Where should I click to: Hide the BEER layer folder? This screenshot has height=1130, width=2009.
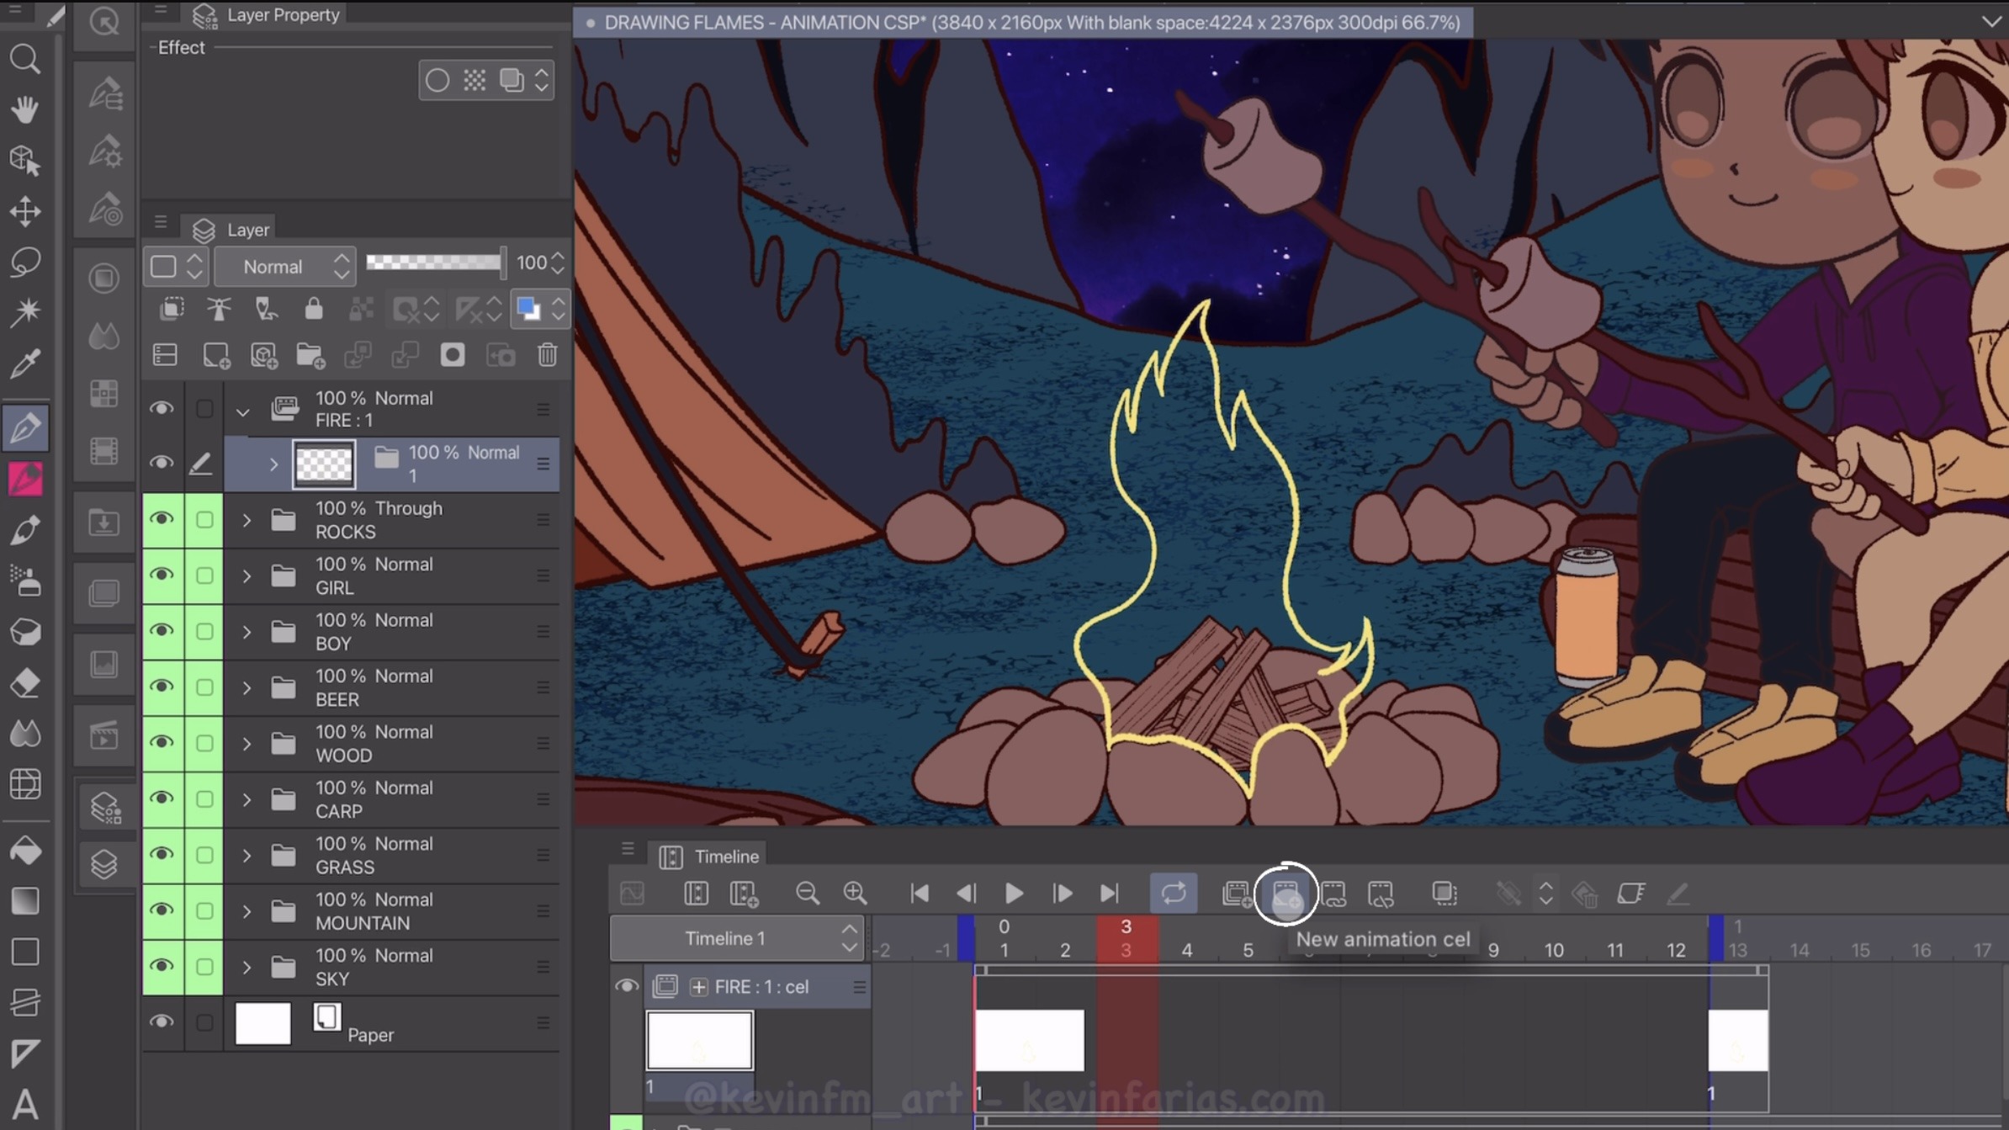(x=162, y=687)
